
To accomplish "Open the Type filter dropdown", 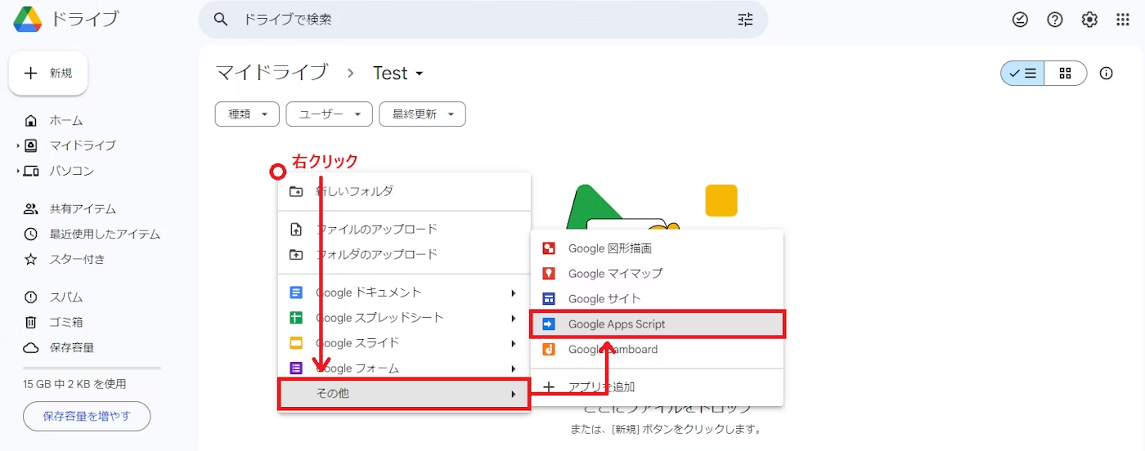I will (x=247, y=114).
